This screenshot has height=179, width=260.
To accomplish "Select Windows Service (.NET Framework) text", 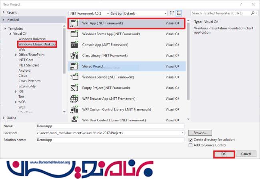I will pos(108,77).
